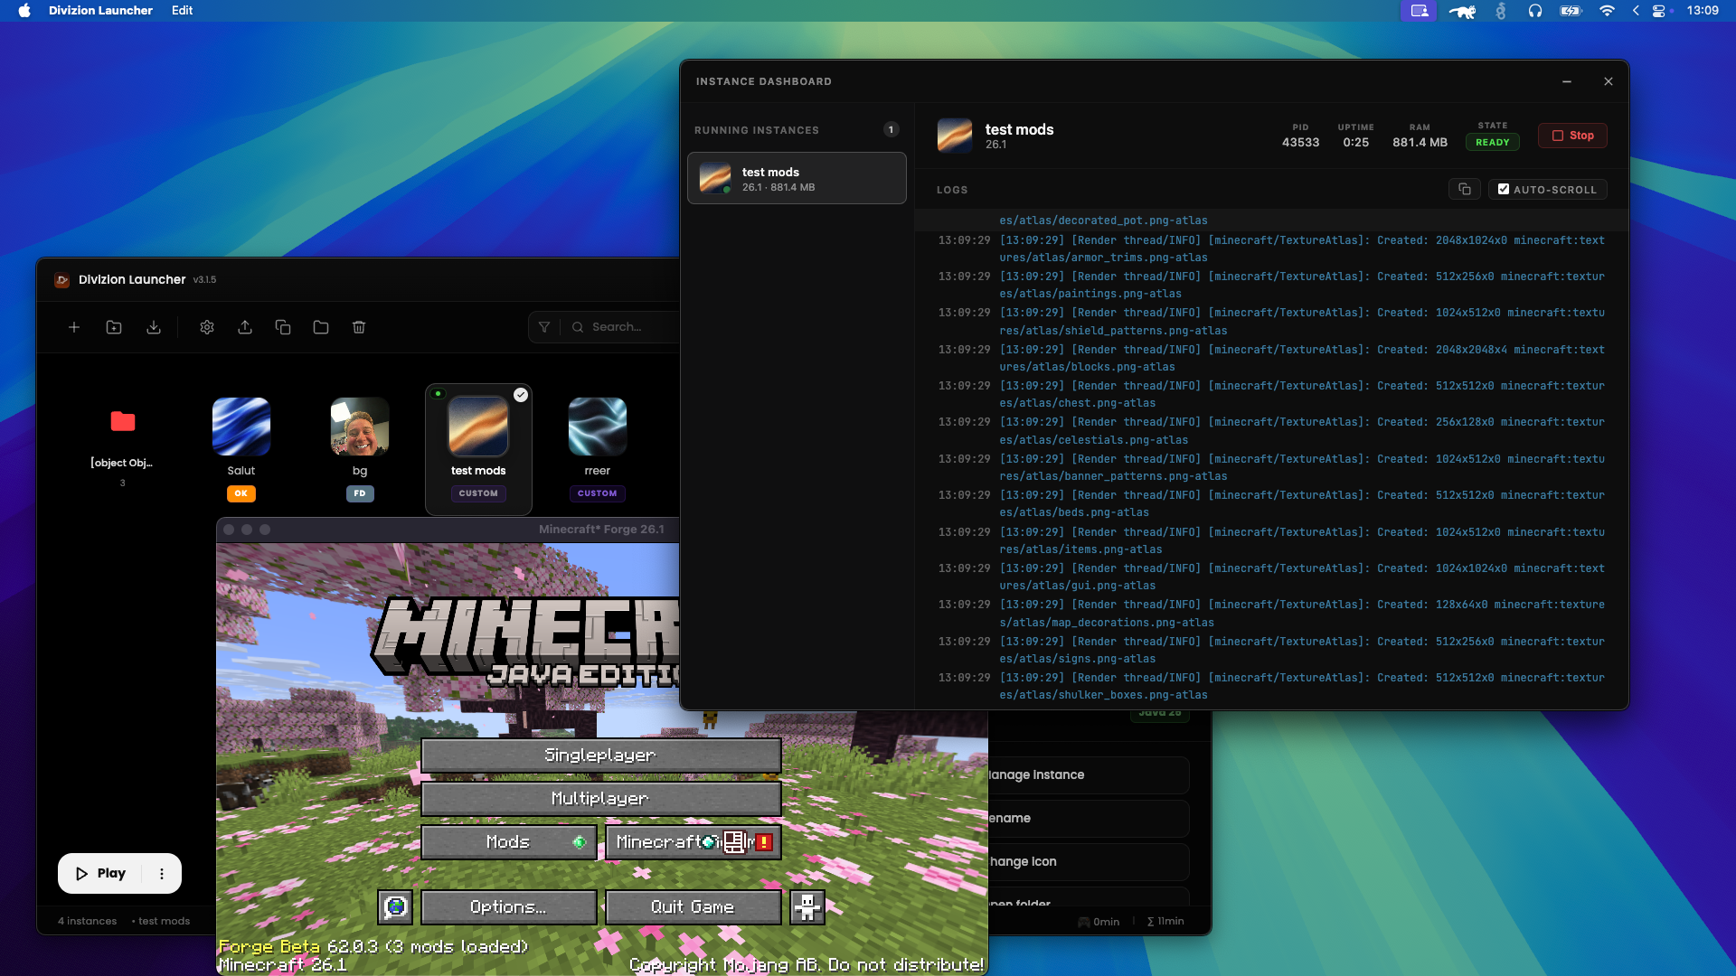Open Wi-Fi menu in the menu bar
1736x976 pixels.
(1607, 11)
